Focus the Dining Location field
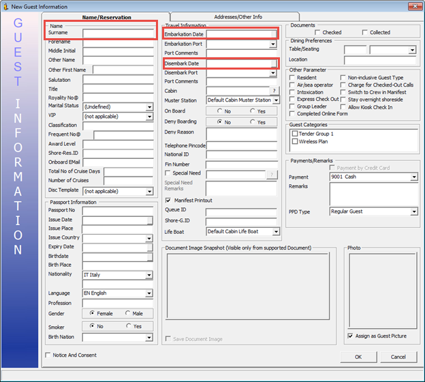This screenshot has width=425, height=382. pyautogui.click(x=380, y=60)
